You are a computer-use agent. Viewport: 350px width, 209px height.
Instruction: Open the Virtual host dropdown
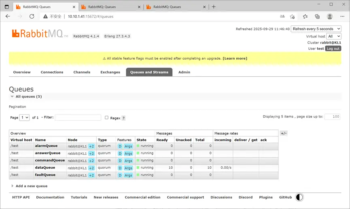(334, 36)
